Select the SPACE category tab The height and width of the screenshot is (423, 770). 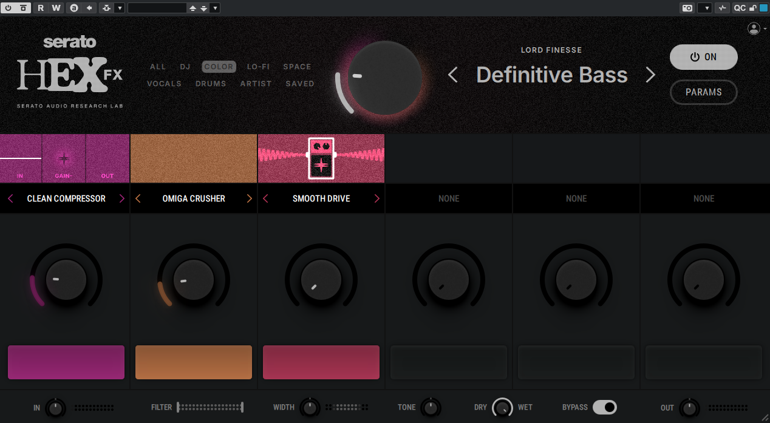click(297, 67)
